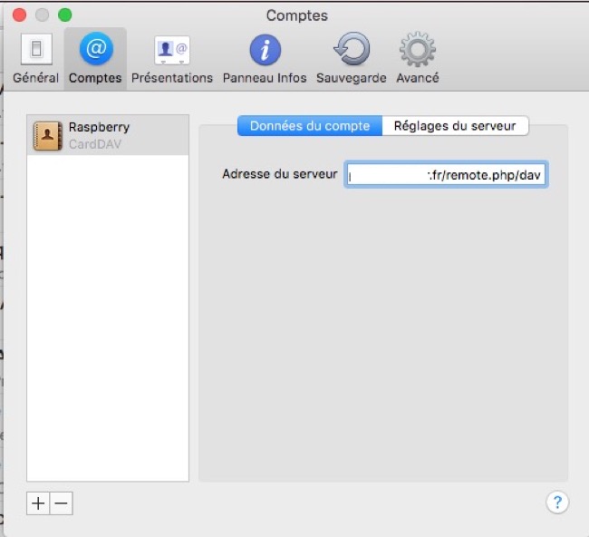The image size is (589, 537).
Task: Focus the Adresse du serveur text field
Action: 446,175
